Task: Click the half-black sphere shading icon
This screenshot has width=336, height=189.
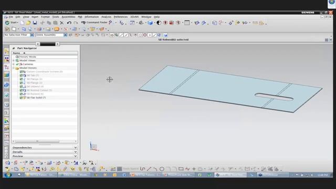Action: pyautogui.click(x=159, y=23)
